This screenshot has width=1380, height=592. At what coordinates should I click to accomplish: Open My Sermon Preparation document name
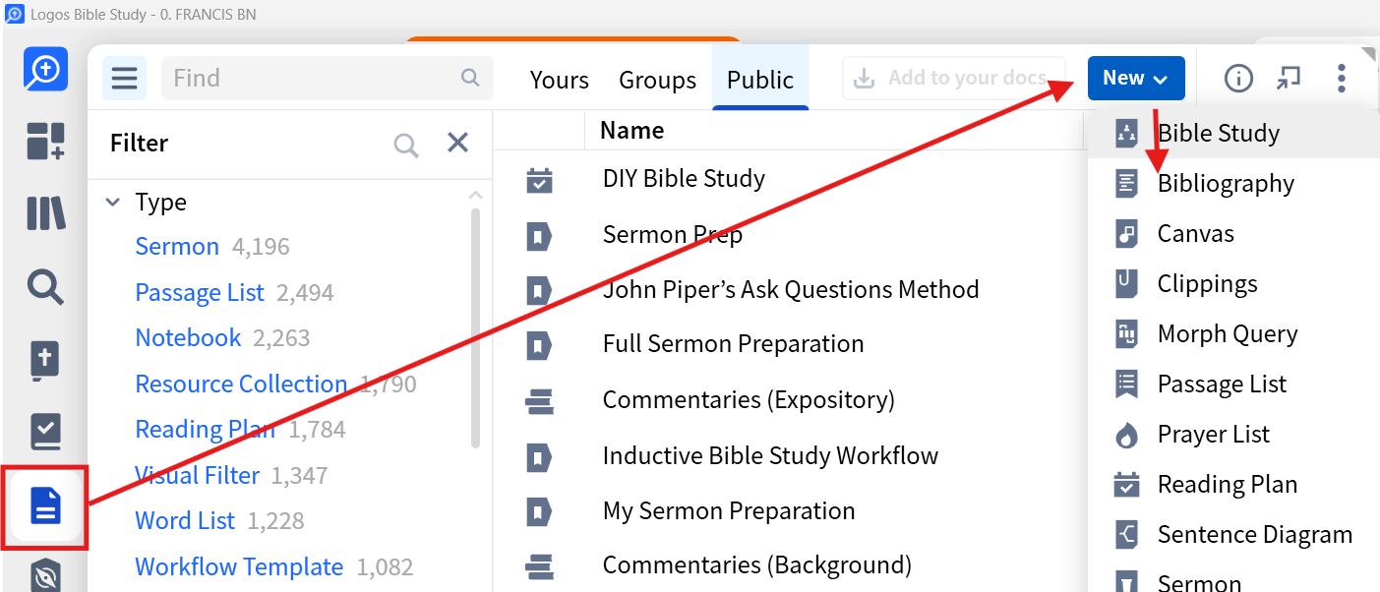tap(729, 510)
